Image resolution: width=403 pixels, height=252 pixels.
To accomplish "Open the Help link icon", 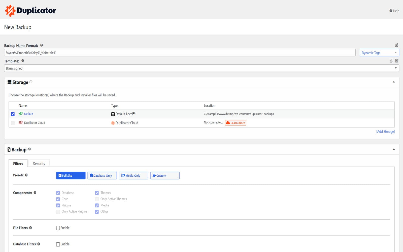I will [391, 11].
